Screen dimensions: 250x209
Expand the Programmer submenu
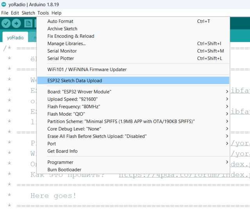tap(133, 162)
